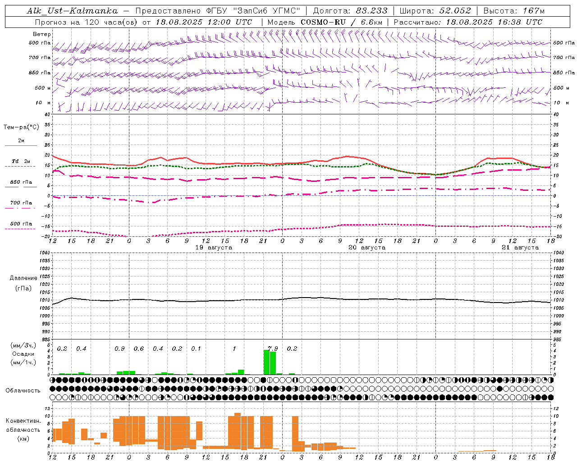Click the "Облачность" cloud cover label
The width and height of the screenshot is (577, 461).
point(23,390)
